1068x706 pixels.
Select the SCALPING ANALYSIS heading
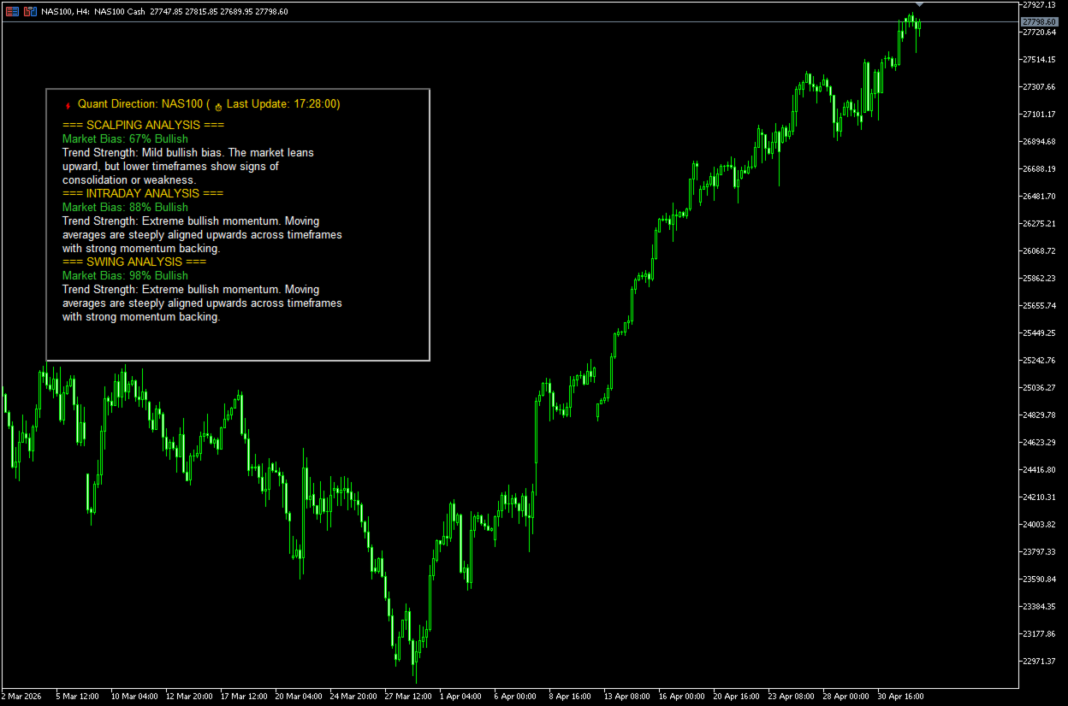(143, 125)
